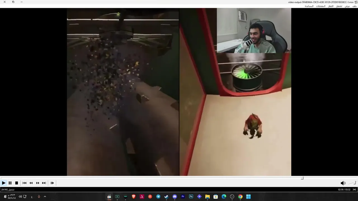Skip to the previous file button
Screen dimensions: 358x201
point(24,183)
